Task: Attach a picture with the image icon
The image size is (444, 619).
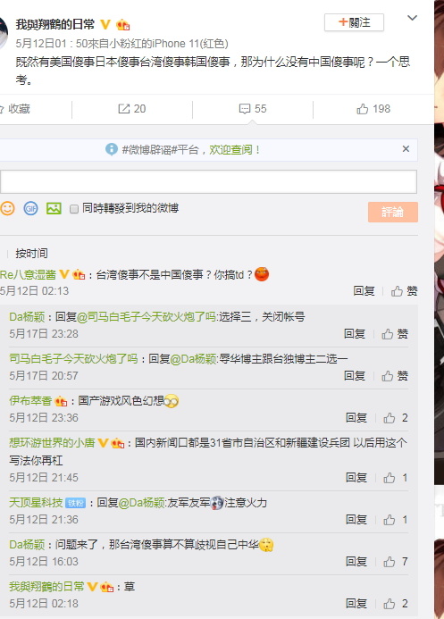Action: coord(54,208)
